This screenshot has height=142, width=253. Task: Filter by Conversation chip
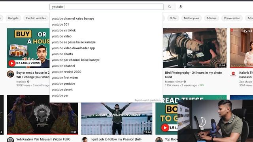click(232, 18)
